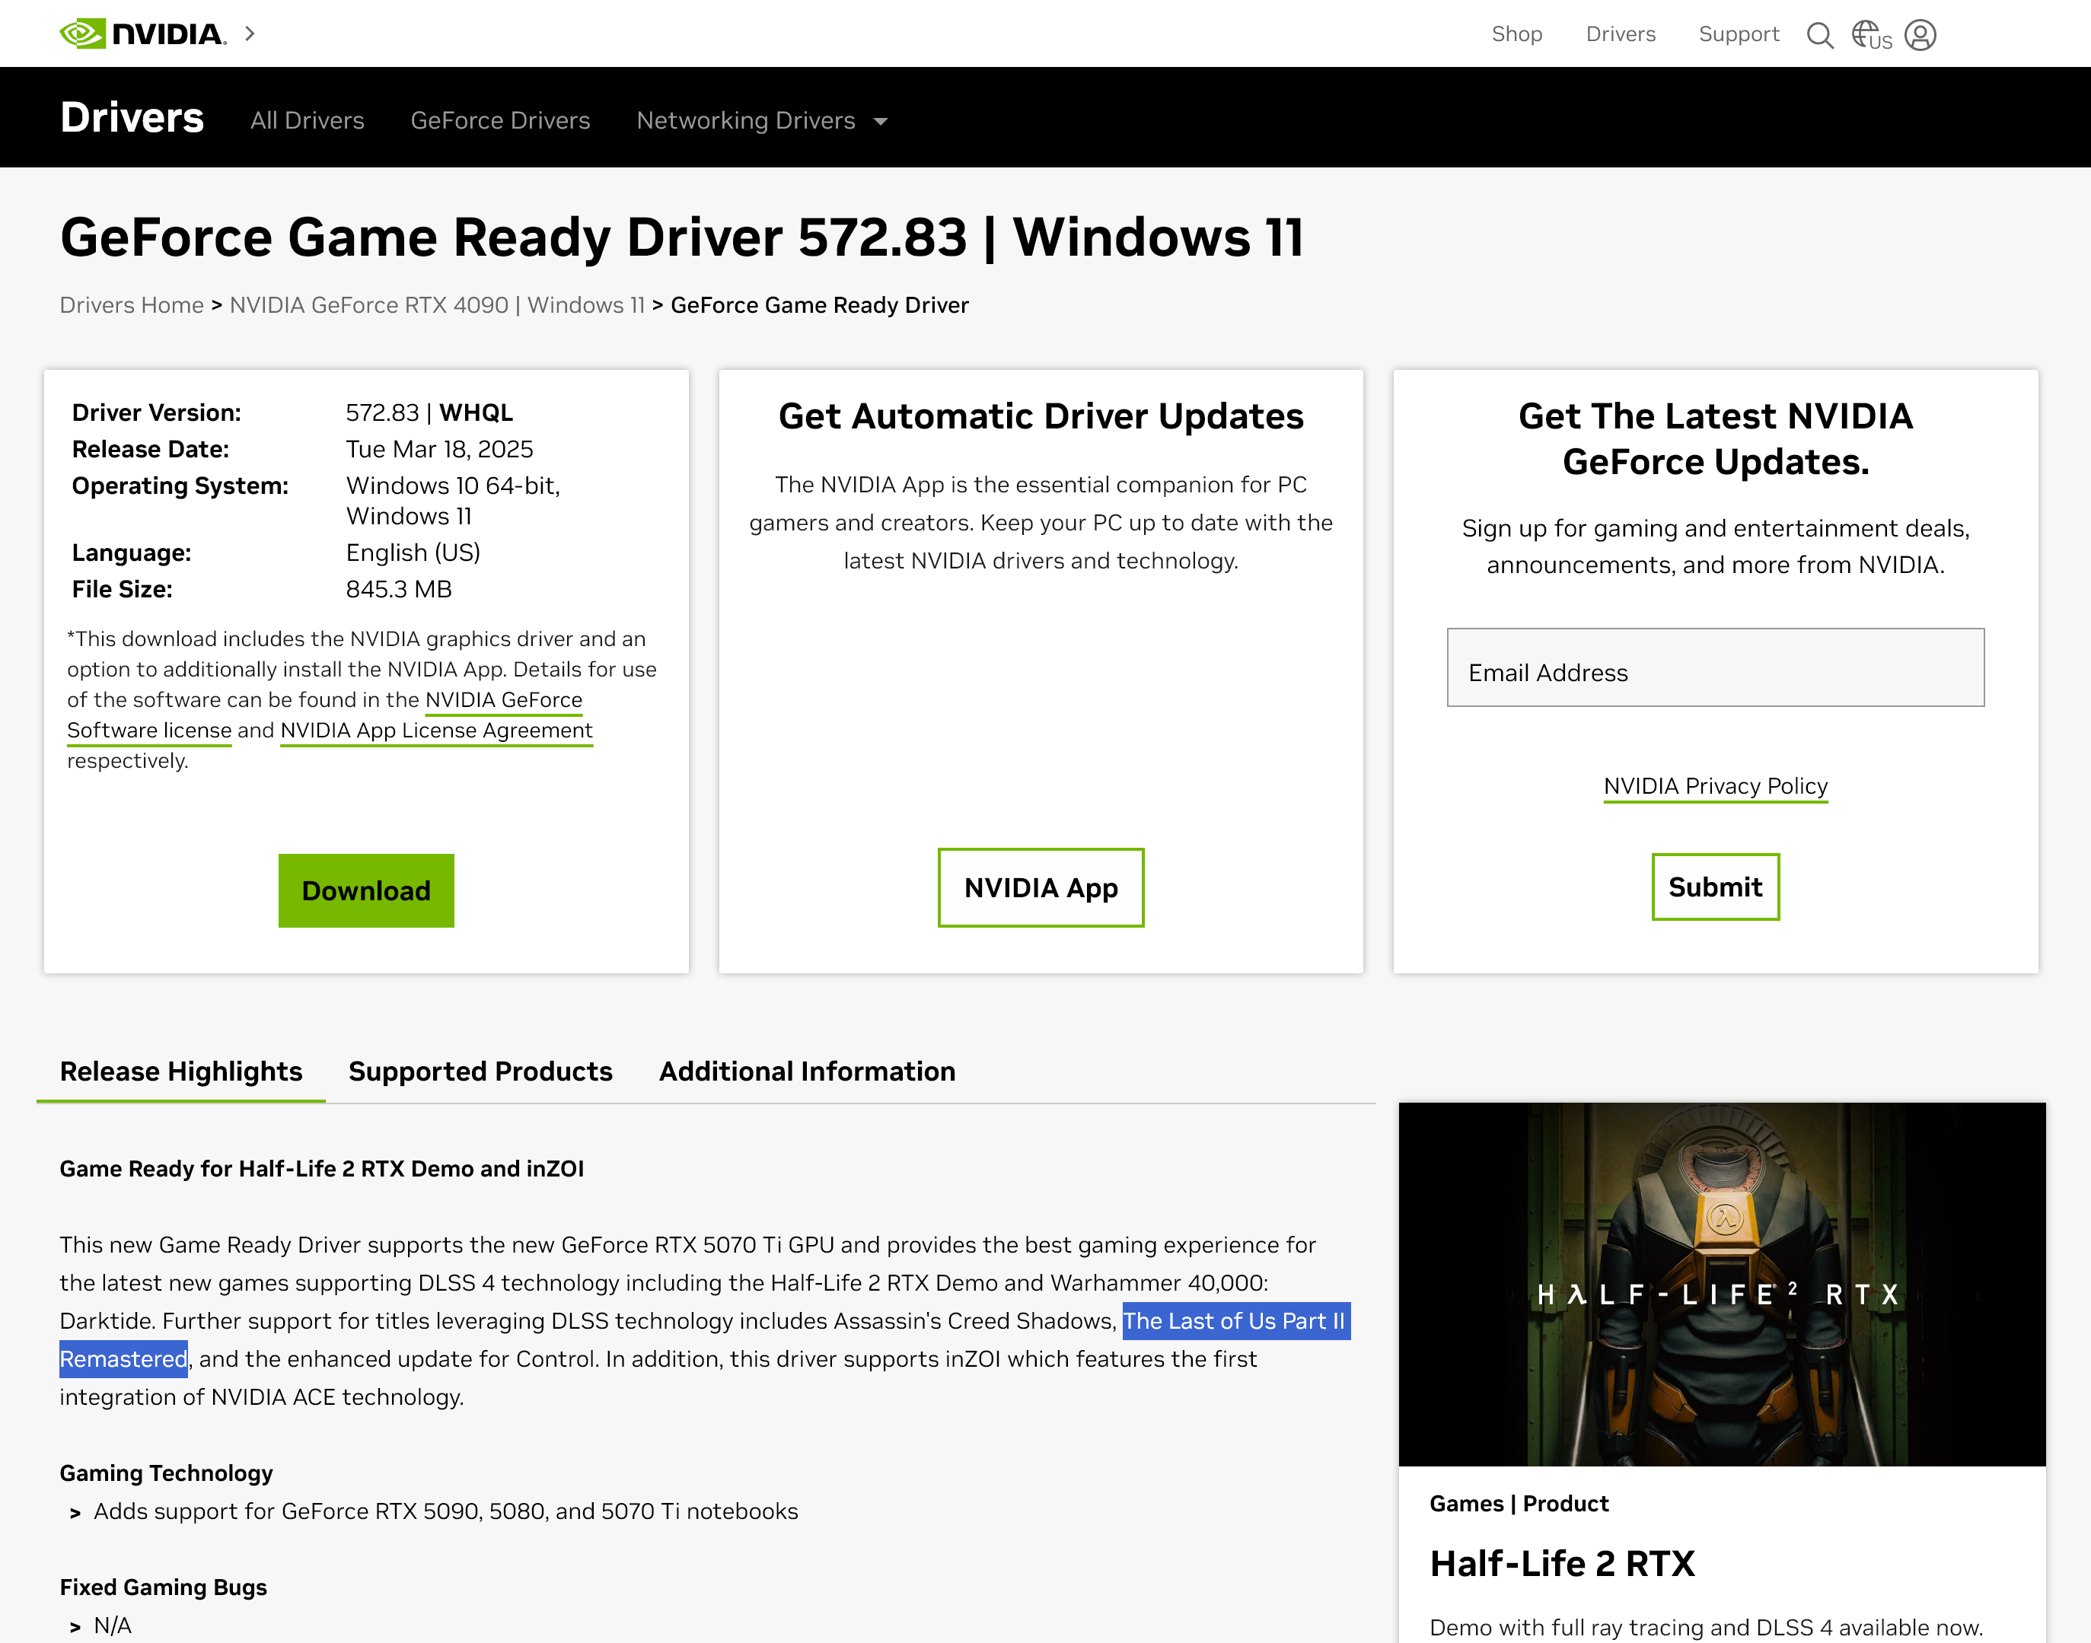This screenshot has width=2091, height=1643.
Task: Select the Release Highlights tab
Action: click(x=181, y=1071)
